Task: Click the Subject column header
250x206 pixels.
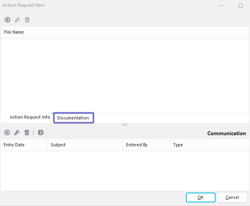Action: click(58, 145)
